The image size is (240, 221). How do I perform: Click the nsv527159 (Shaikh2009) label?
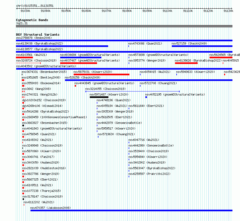tap(189, 43)
